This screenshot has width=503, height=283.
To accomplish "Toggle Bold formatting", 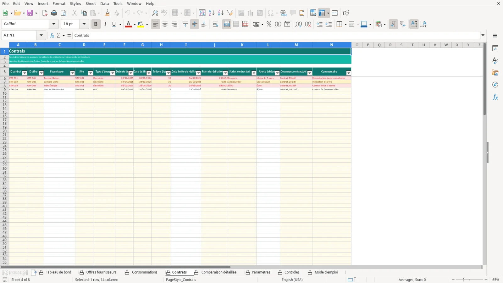I will coord(96,24).
